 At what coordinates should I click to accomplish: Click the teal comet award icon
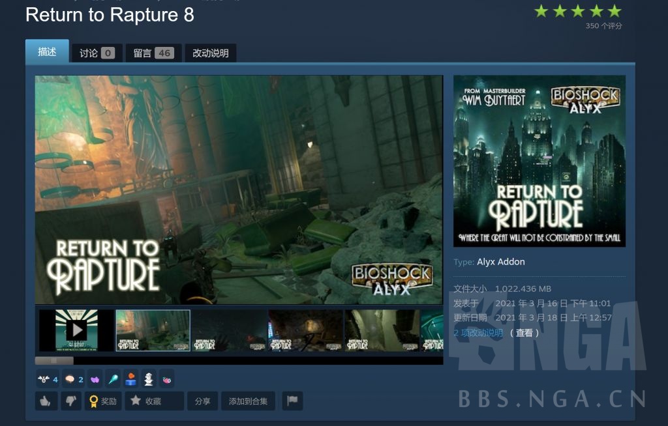click(x=113, y=379)
